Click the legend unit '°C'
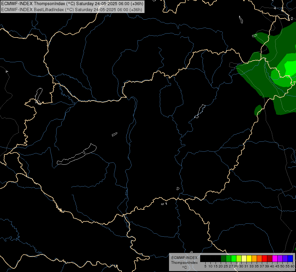Screen dimensions: 296x272 click(x=184, y=267)
